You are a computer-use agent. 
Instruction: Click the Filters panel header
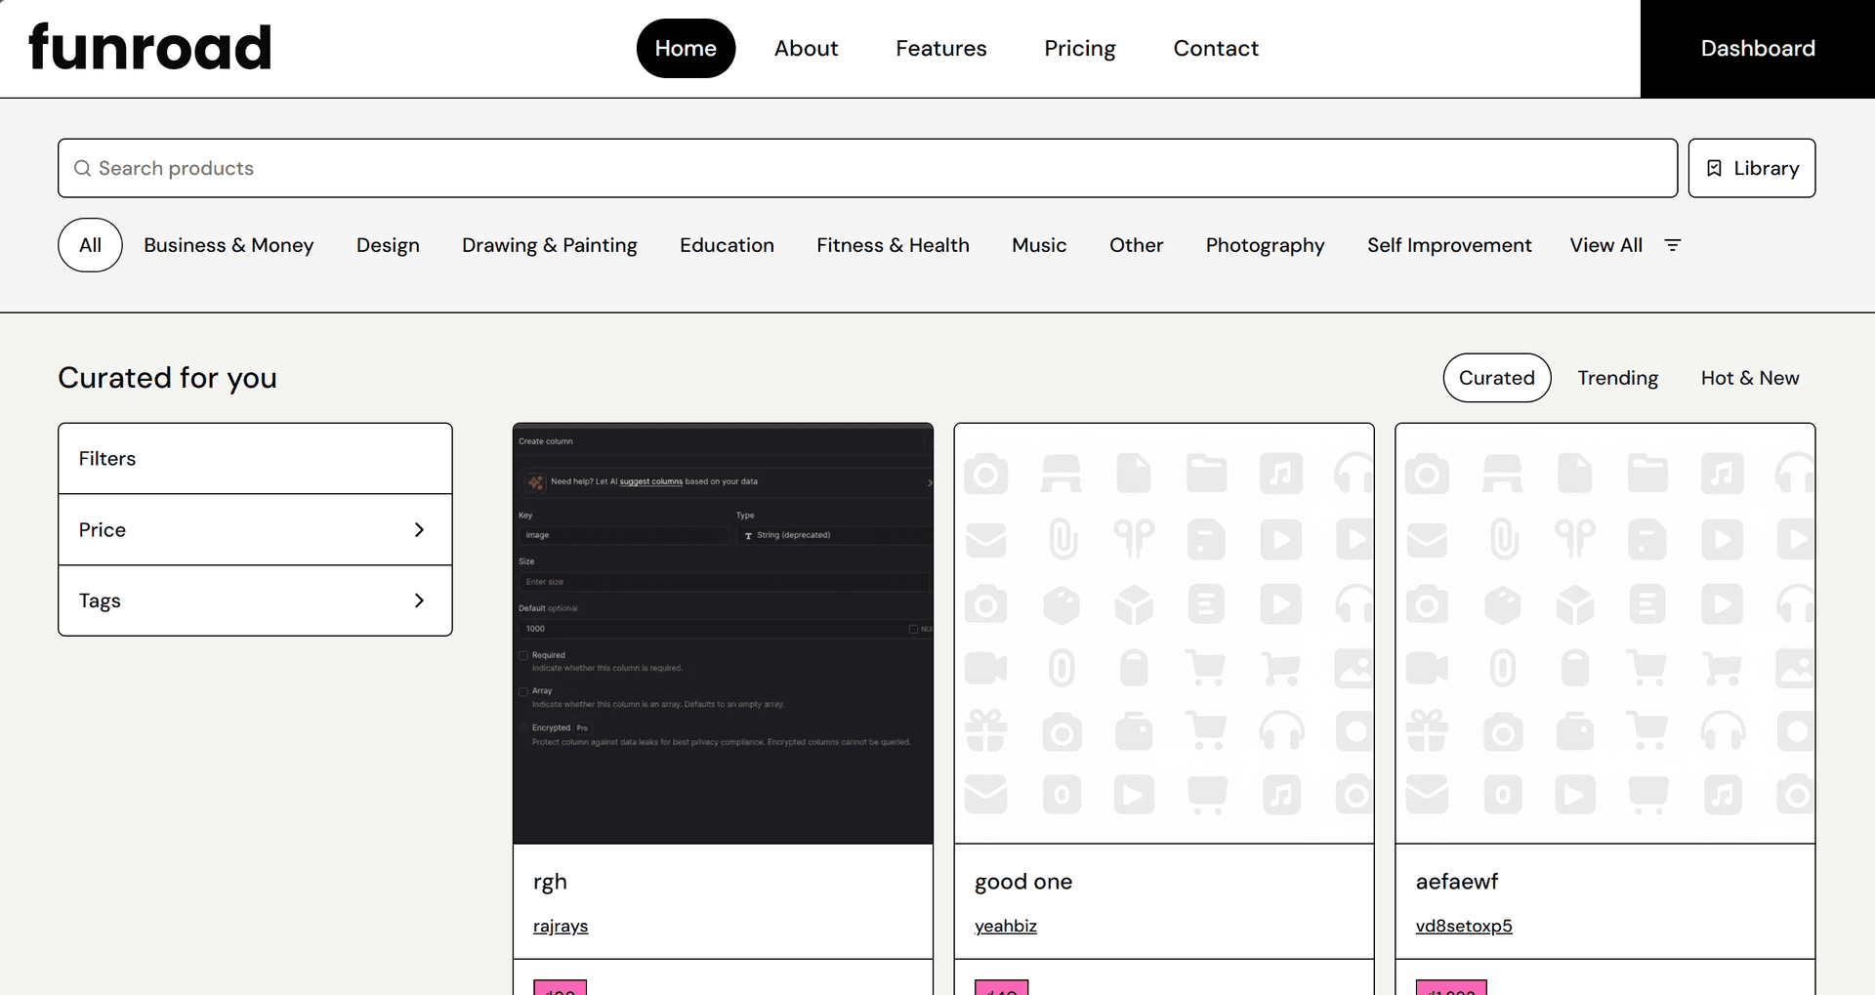click(x=255, y=458)
